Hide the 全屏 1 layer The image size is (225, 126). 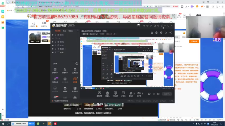(53, 52)
